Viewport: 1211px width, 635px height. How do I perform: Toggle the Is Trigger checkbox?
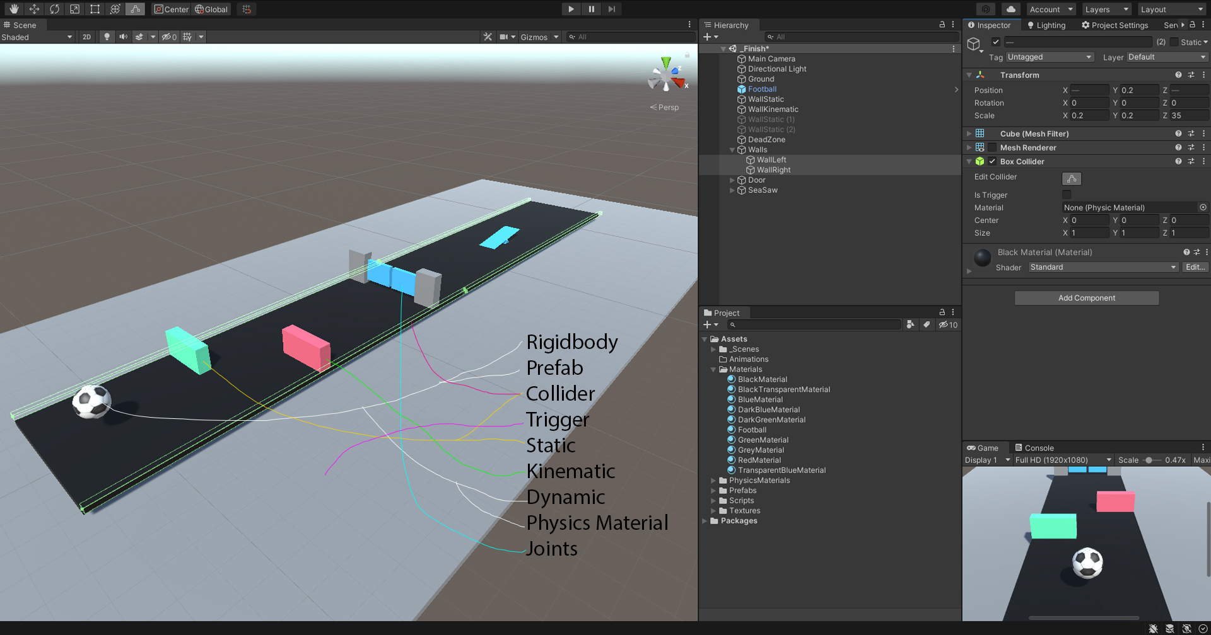tap(1067, 195)
